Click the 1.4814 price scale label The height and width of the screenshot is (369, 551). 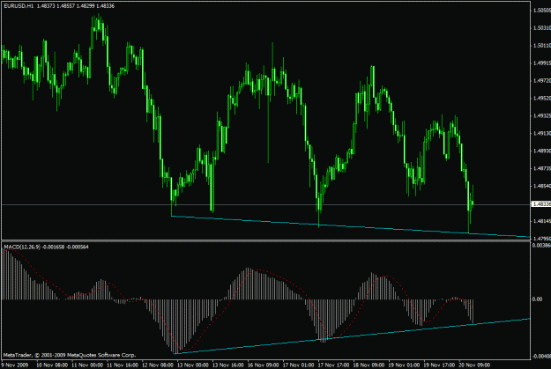click(x=542, y=221)
